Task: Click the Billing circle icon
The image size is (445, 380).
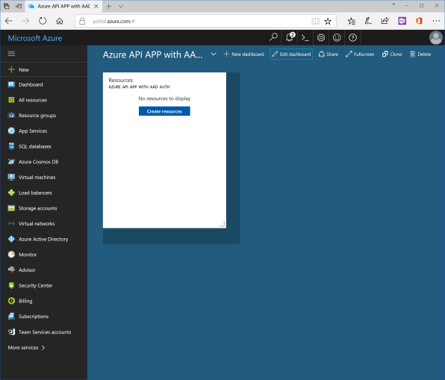Action: [x=11, y=301]
